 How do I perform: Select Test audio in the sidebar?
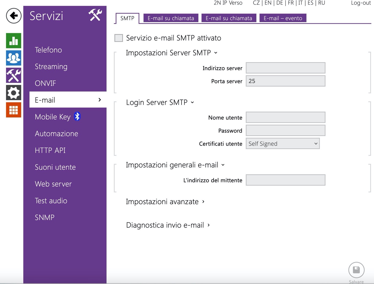pos(51,200)
